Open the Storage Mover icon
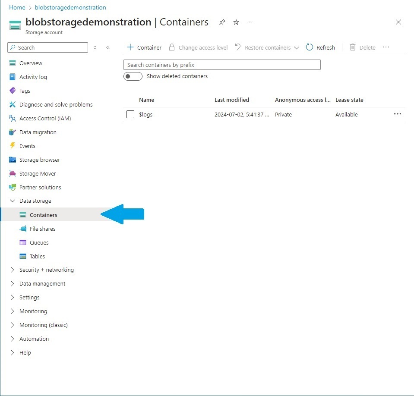 click(x=13, y=173)
